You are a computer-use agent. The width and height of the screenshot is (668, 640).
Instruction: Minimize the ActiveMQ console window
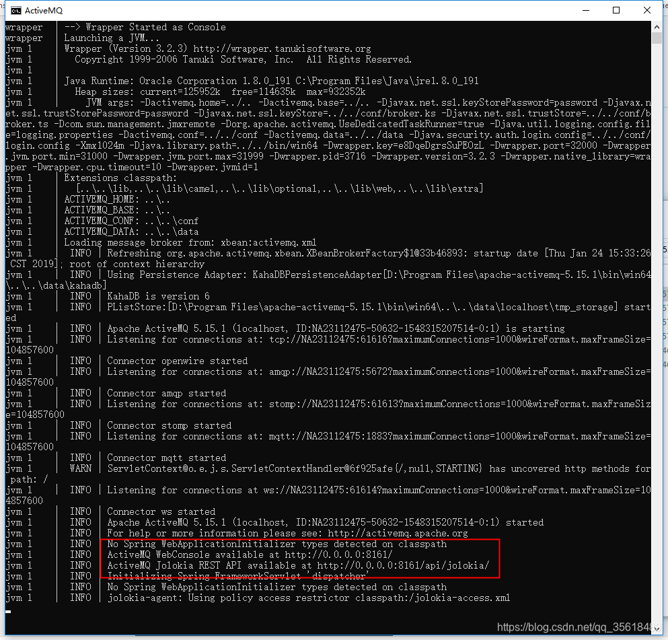pos(586,10)
